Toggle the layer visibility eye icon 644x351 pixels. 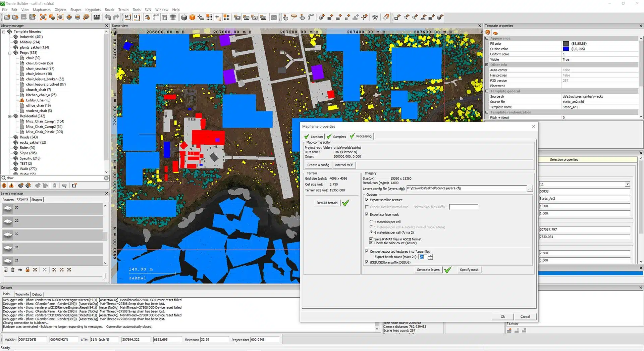pyautogui.click(x=20, y=270)
